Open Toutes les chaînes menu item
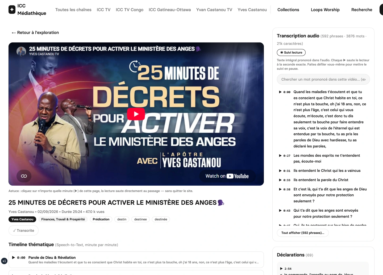The image size is (383, 275). click(73, 10)
